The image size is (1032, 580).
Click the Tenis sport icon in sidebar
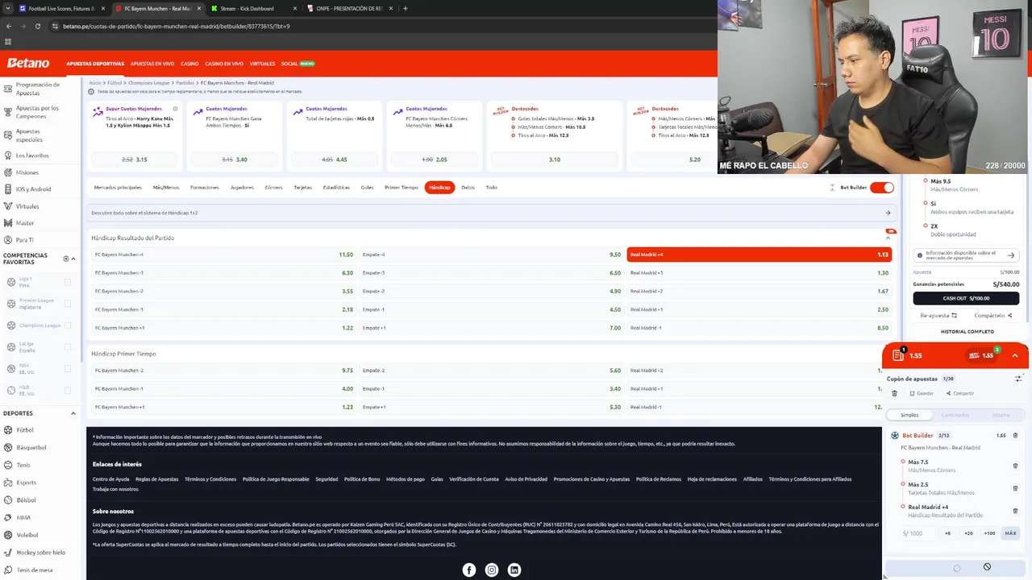(x=9, y=465)
